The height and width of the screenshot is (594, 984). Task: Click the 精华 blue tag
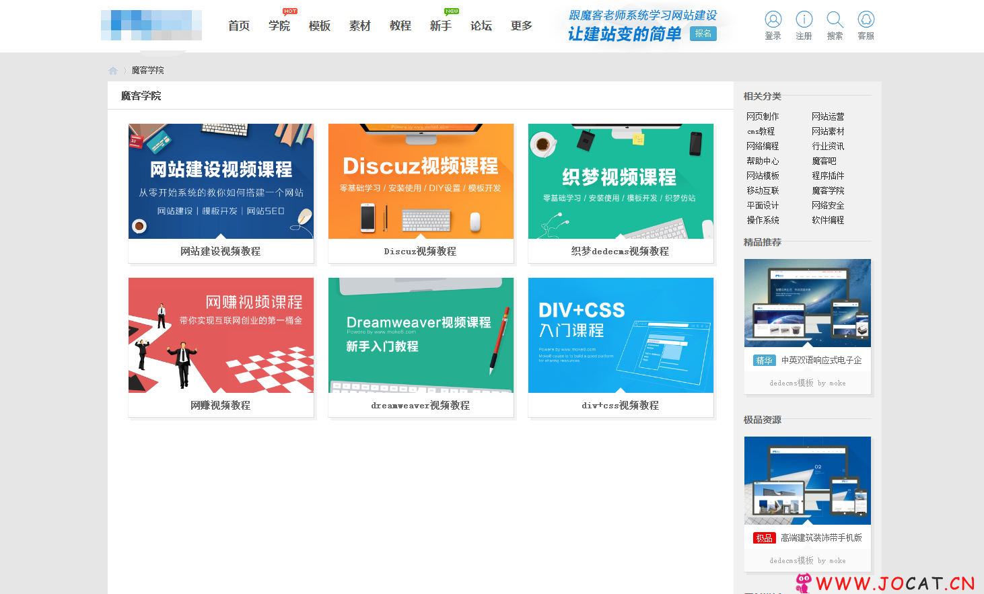coord(764,361)
